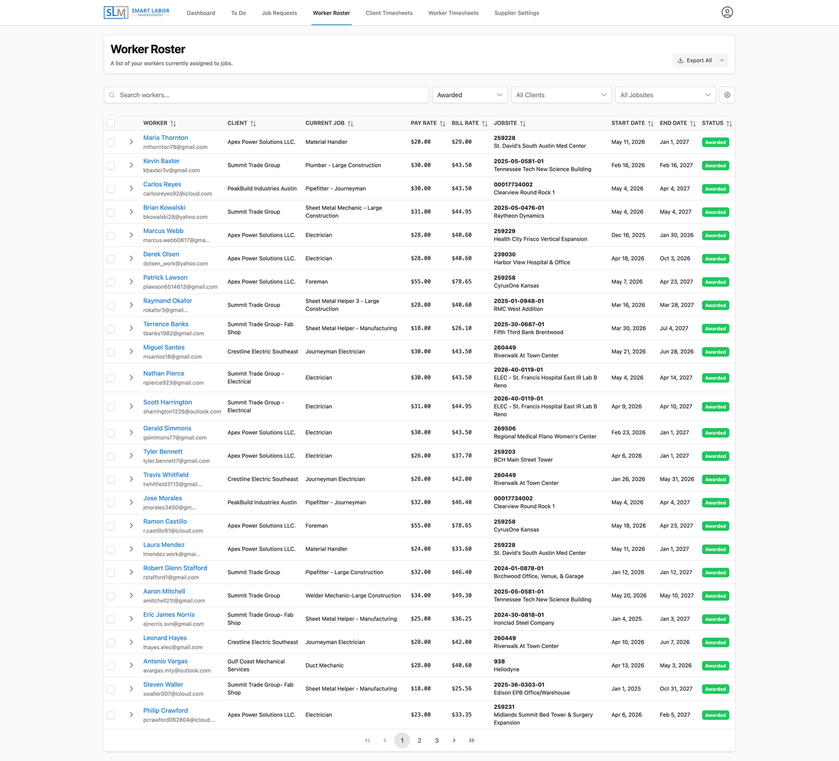
Task: Switch to Job Requests tab
Action: [x=279, y=13]
